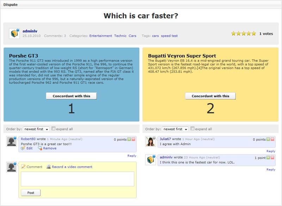Open Order by dropdown under Porshe GT3

click(x=36, y=129)
